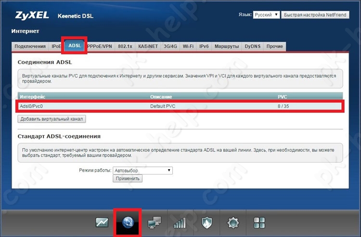Open the Маршруты tab
Image resolution: width=361 pixels, height=237 pixels.
227,47
